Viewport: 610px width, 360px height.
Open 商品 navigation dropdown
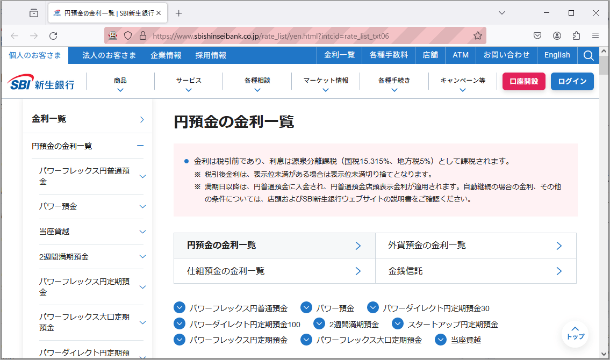pos(120,84)
